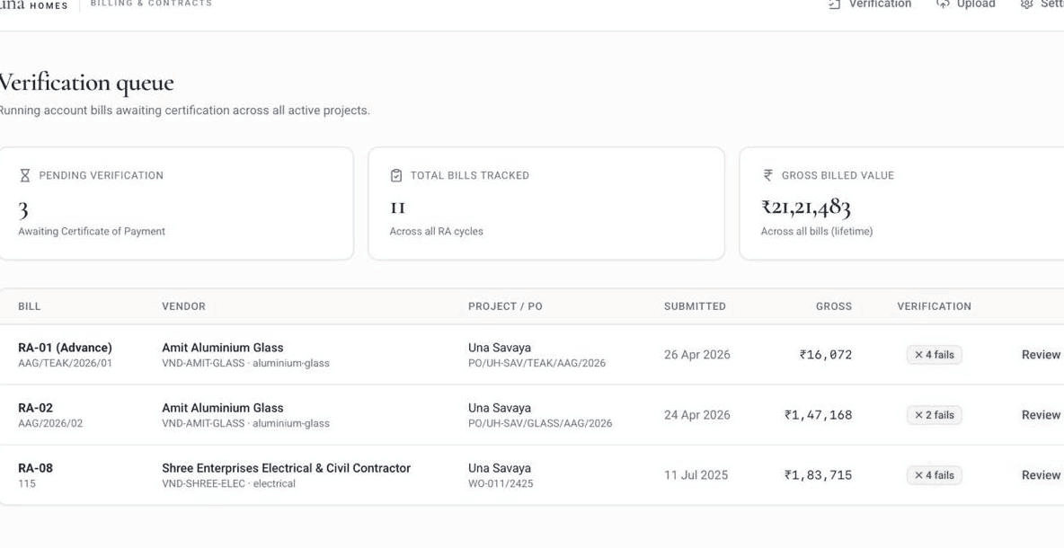Select the RA-08 bill name
Viewport: 1064px width, 548px height.
[x=35, y=469]
